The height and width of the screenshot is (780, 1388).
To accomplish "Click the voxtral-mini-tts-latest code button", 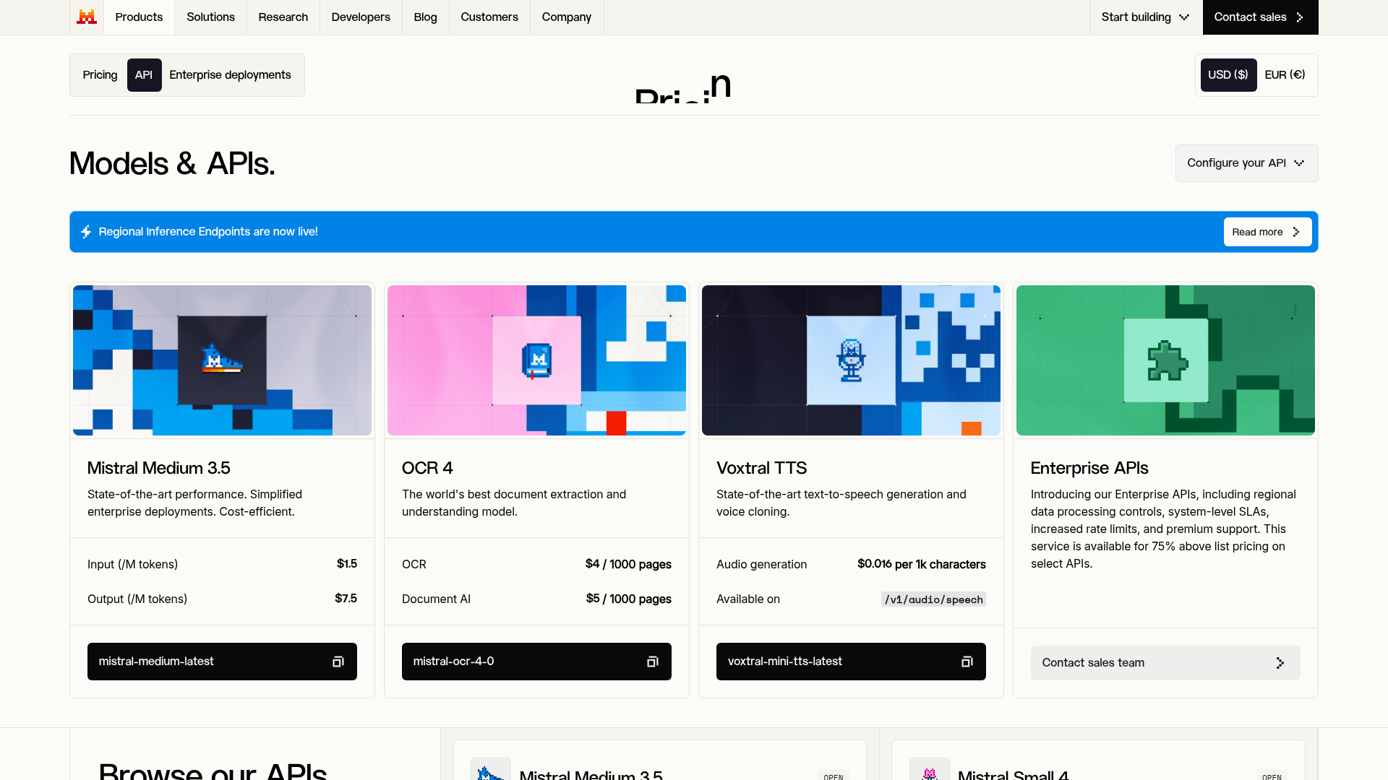I will [851, 662].
